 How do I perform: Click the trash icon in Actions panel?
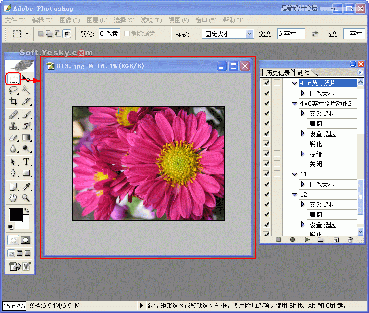(350, 240)
